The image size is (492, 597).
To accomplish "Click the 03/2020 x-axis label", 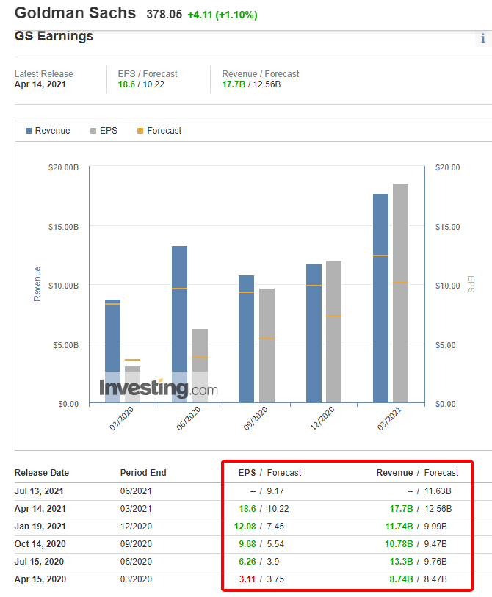I will pyautogui.click(x=121, y=418).
